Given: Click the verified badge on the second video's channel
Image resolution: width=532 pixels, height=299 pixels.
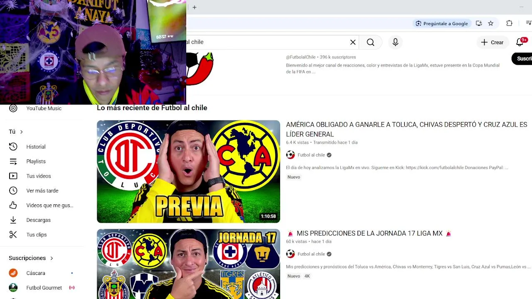Looking at the screenshot, I should tap(329, 254).
